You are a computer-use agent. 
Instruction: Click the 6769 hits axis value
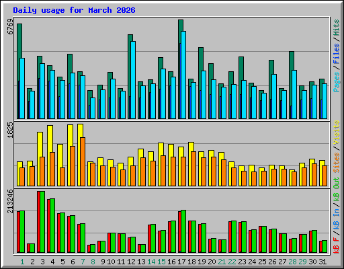10,27
